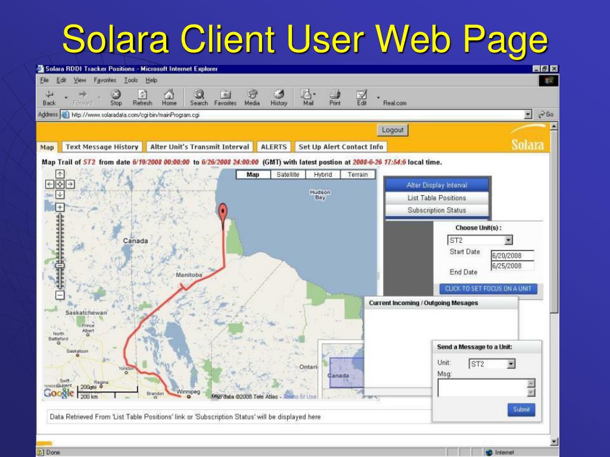
Task: Click the Google logo on the map
Action: [x=59, y=393]
